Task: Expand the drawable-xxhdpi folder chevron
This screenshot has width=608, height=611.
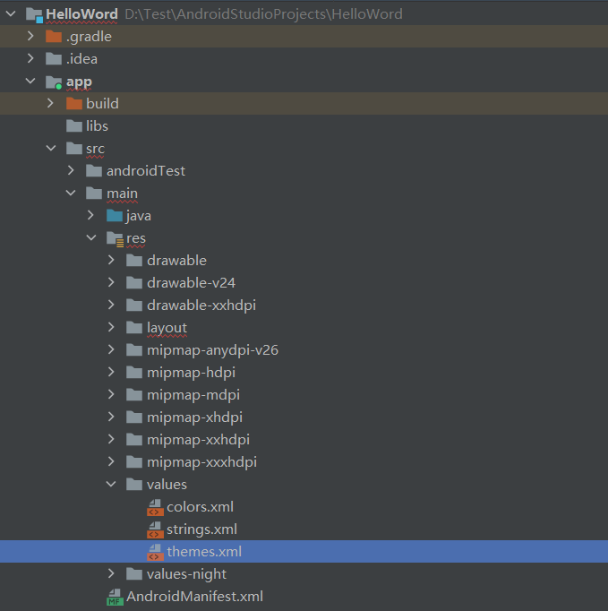Action: pos(111,305)
